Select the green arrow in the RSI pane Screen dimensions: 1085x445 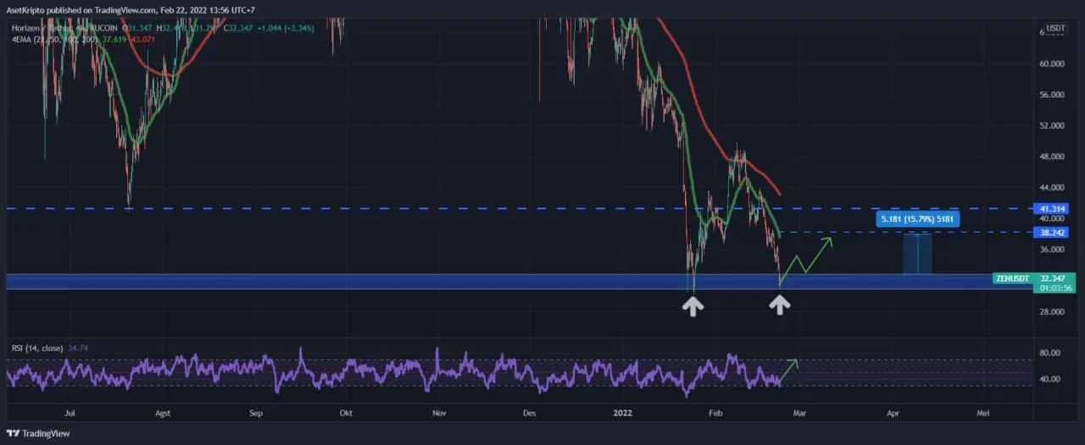[x=789, y=368]
